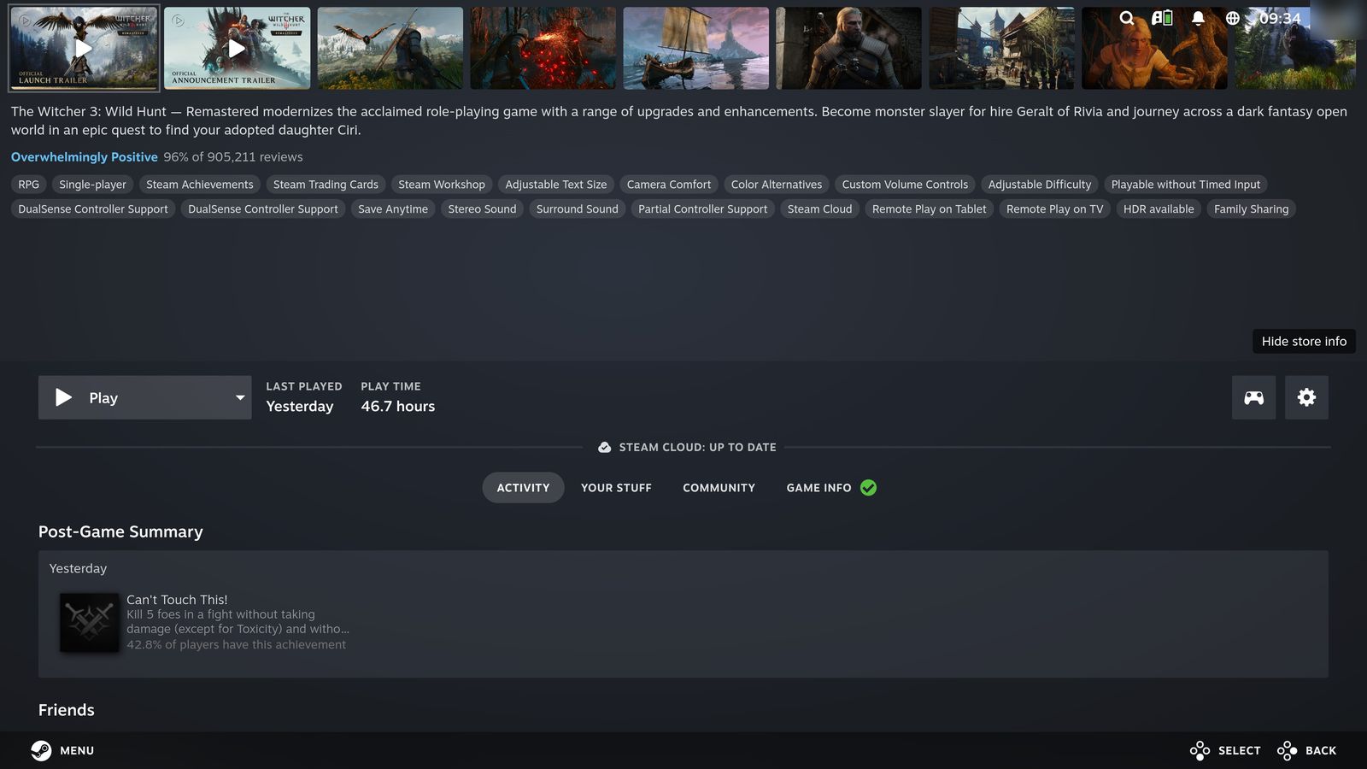Click the Steam Cloud: Up To Date status
This screenshot has height=769, width=1367.
click(x=687, y=447)
